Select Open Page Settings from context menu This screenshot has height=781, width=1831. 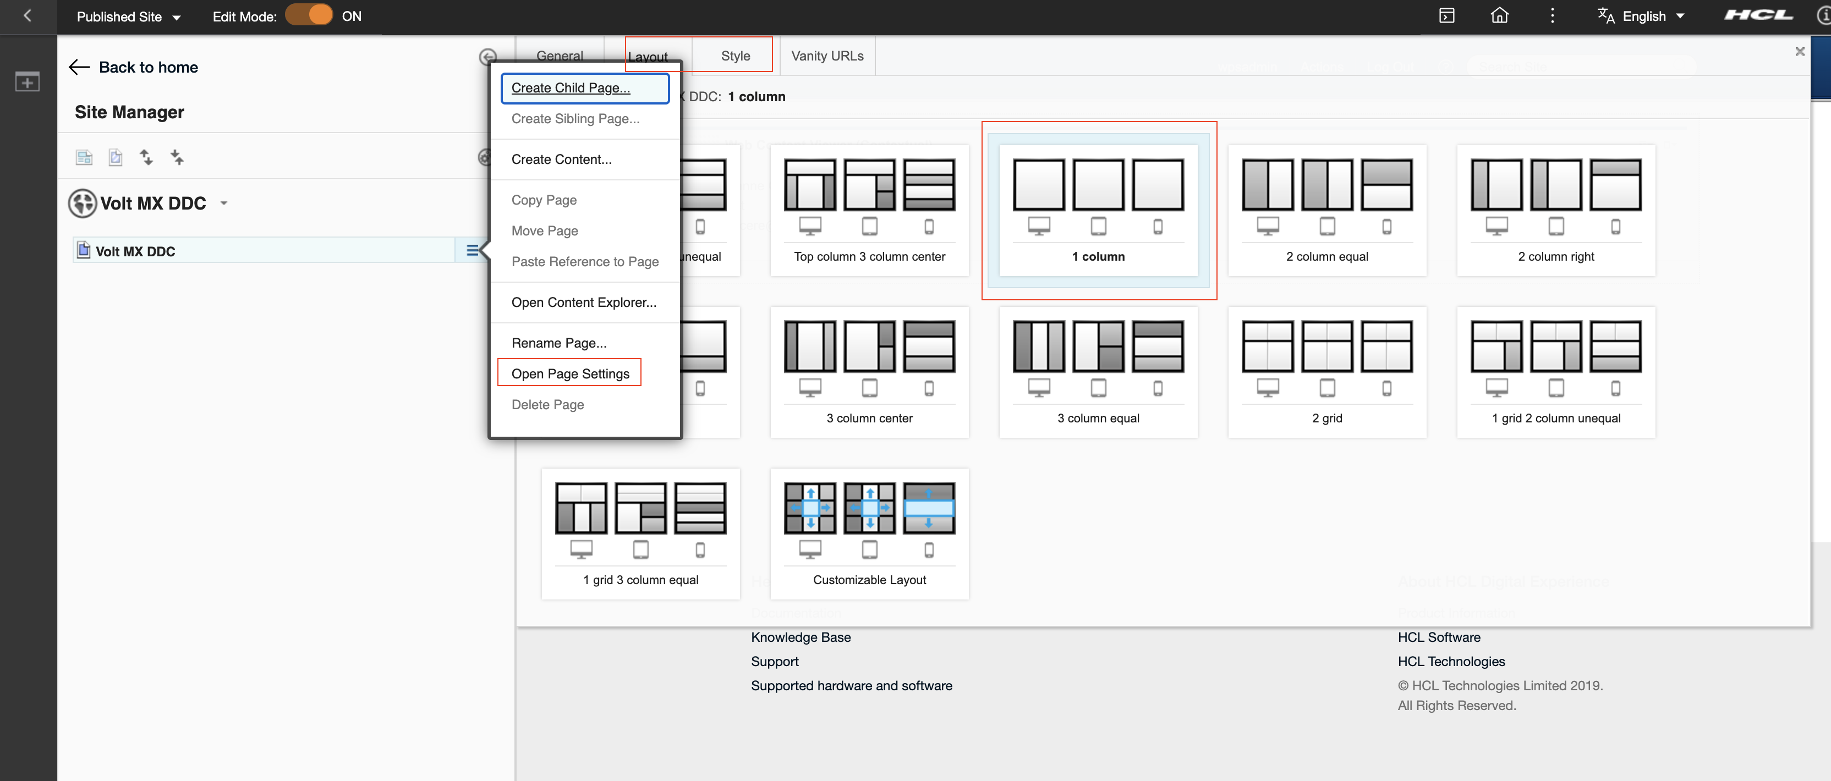pyautogui.click(x=570, y=373)
